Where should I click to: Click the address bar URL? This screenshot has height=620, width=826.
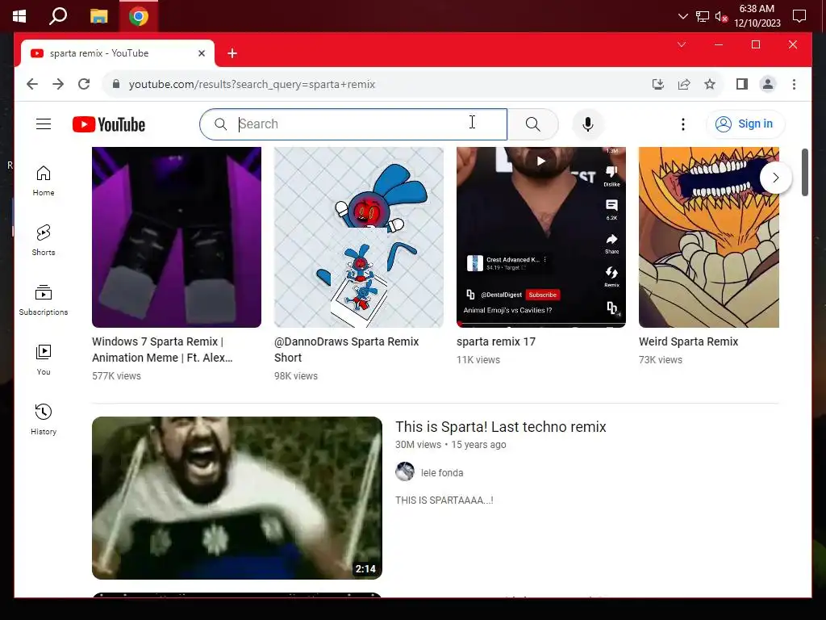(252, 84)
